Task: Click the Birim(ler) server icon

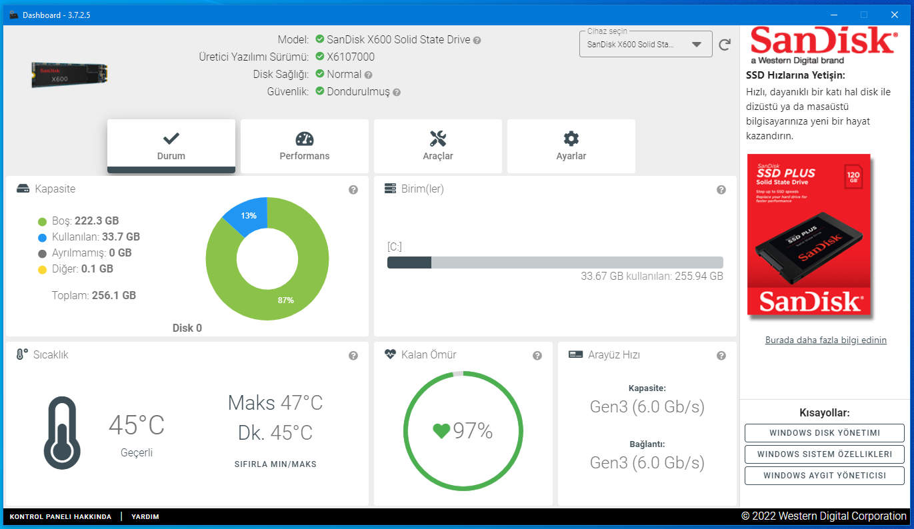Action: coord(391,189)
